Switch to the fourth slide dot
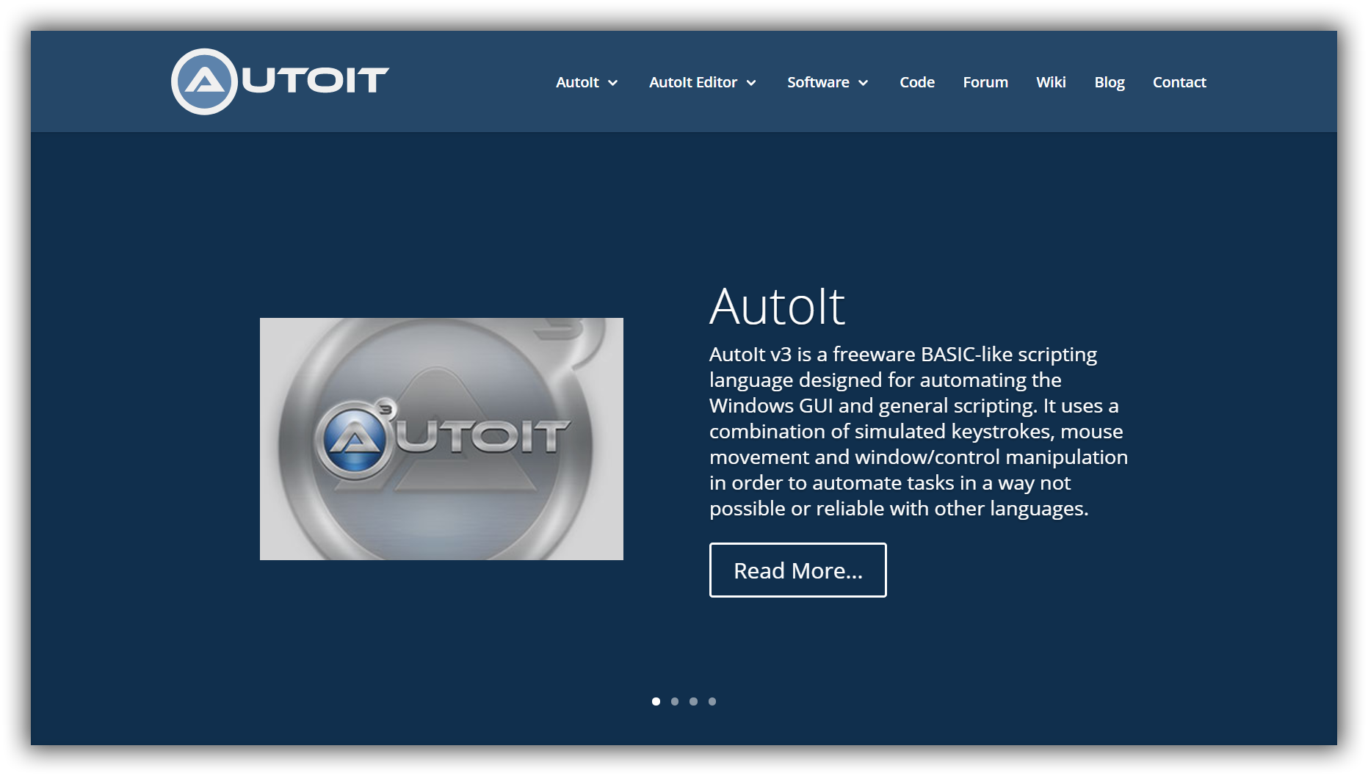This screenshot has width=1368, height=776. click(x=712, y=701)
